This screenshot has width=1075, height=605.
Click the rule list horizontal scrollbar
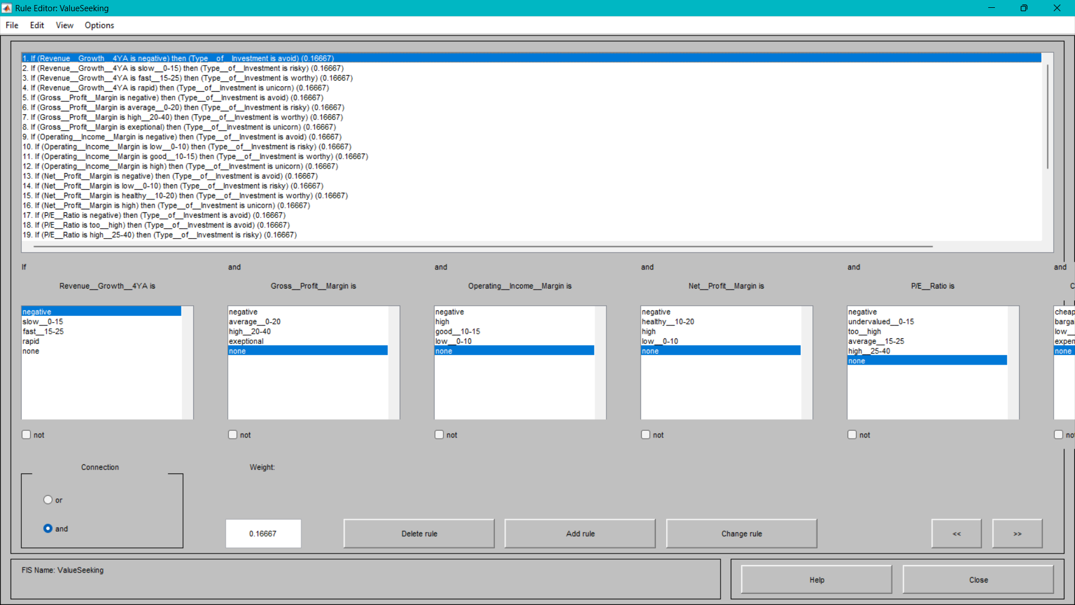click(482, 246)
